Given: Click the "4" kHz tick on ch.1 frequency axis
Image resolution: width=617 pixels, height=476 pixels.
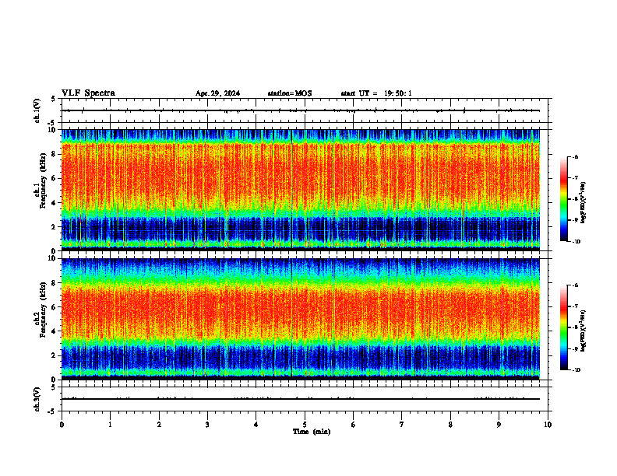Looking at the screenshot, I should [55, 203].
